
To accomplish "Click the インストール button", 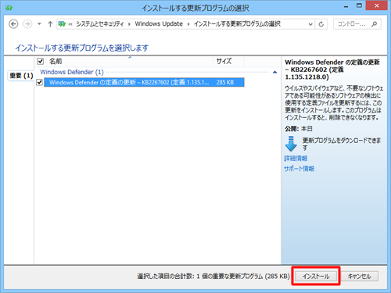I will click(x=316, y=276).
